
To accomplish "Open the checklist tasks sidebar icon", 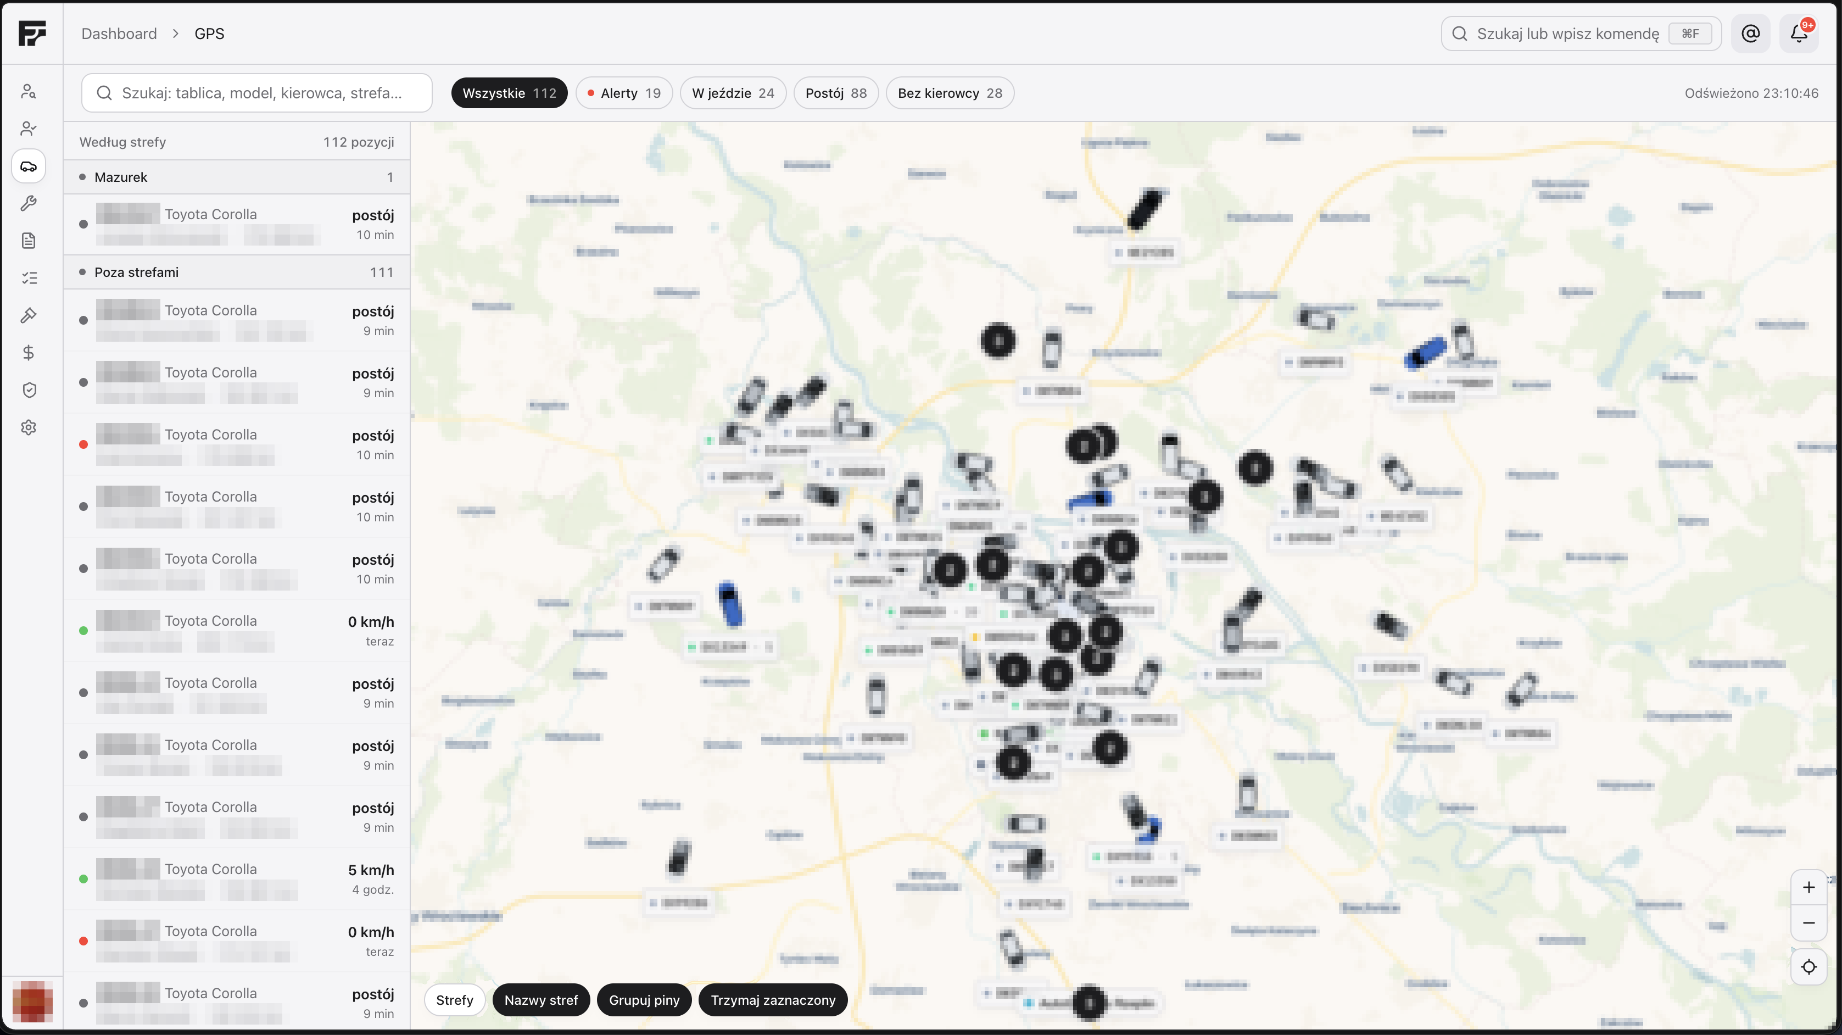I will (29, 278).
